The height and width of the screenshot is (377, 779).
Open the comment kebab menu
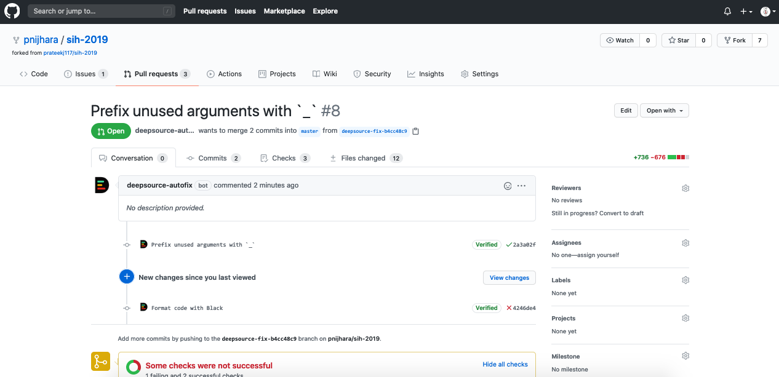click(x=521, y=185)
